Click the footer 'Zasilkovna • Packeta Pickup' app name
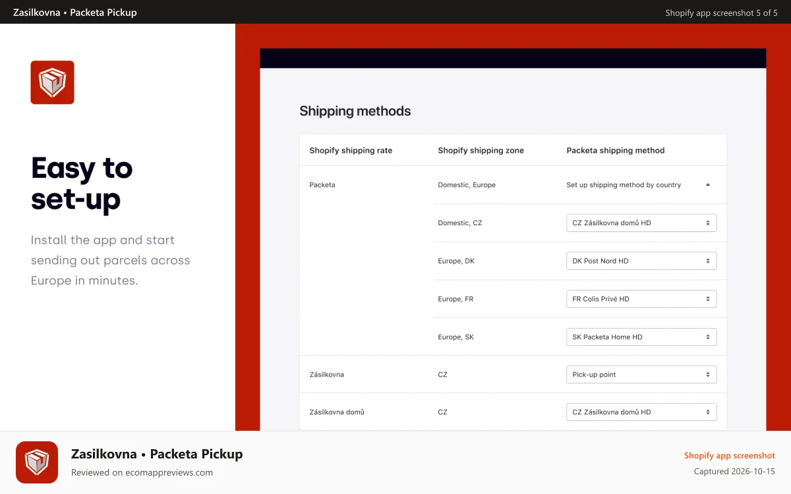This screenshot has height=494, width=791. click(x=157, y=454)
